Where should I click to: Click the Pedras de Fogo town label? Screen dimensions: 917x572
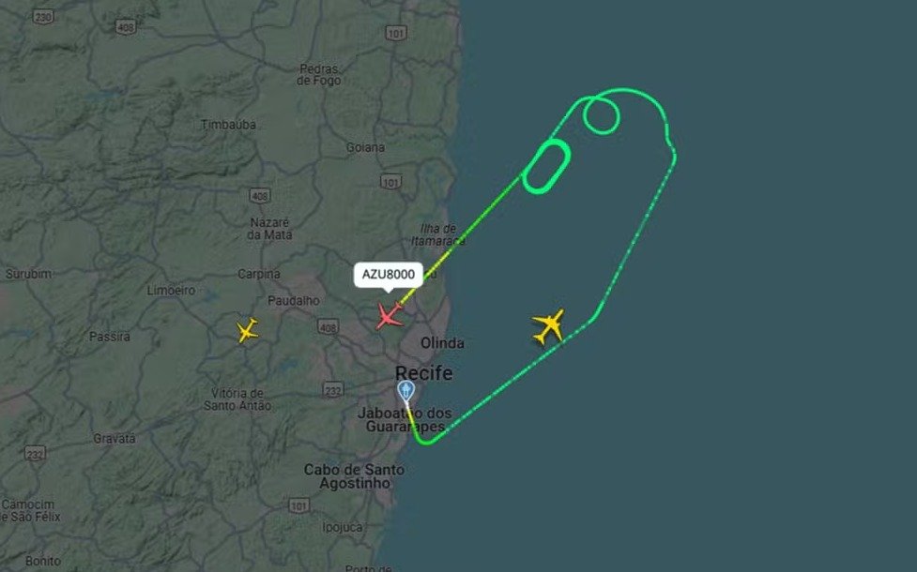click(319, 75)
